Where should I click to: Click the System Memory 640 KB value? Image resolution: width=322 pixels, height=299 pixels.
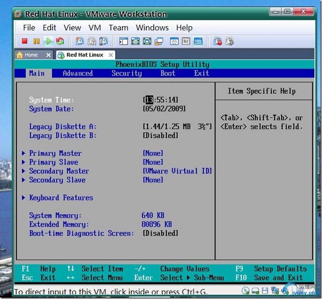coord(153,215)
